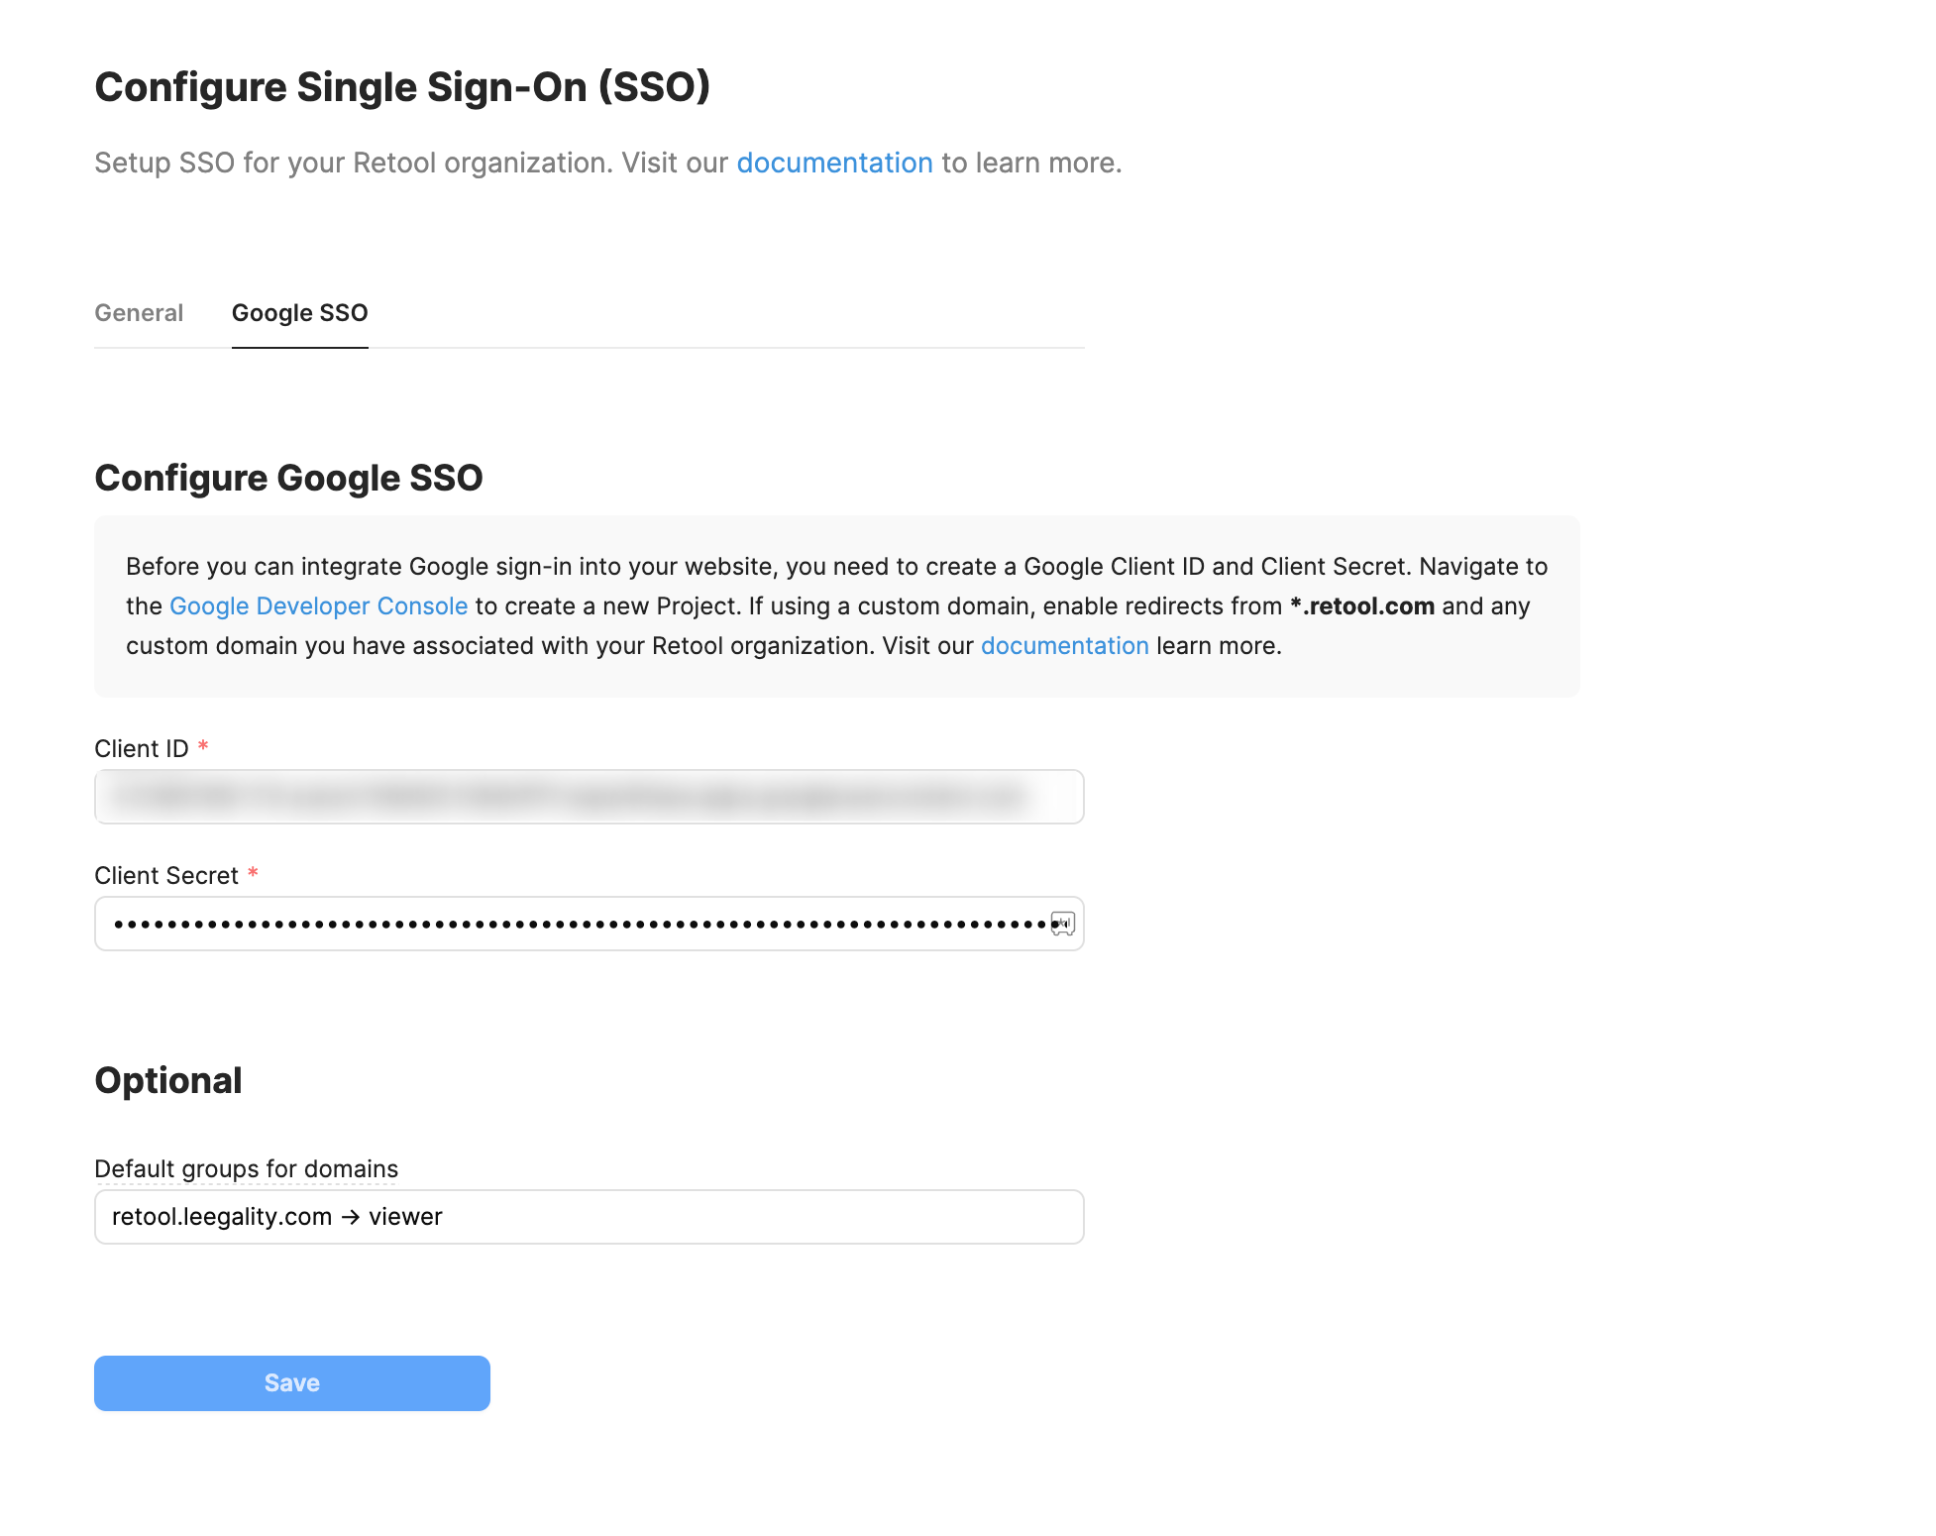Open the Google Developer Console link
Image resolution: width=1936 pixels, height=1536 pixels.
[x=318, y=606]
